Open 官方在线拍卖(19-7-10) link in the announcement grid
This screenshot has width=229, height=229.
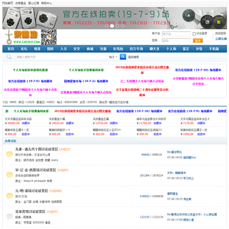[198, 70]
